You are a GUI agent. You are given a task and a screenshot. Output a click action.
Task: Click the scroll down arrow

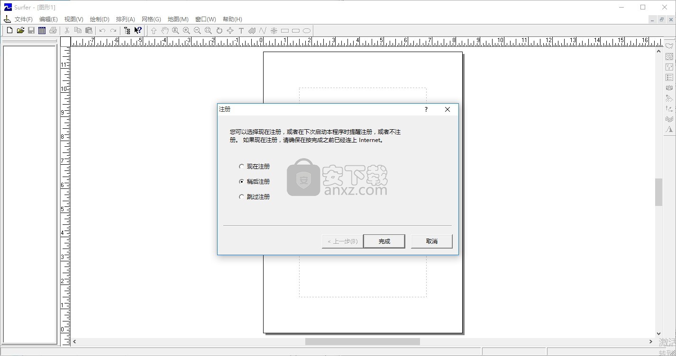pos(658,334)
